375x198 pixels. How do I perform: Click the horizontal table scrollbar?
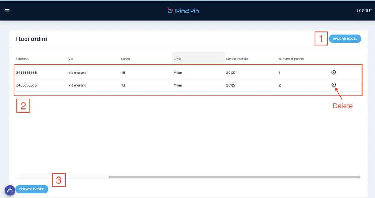(234, 177)
